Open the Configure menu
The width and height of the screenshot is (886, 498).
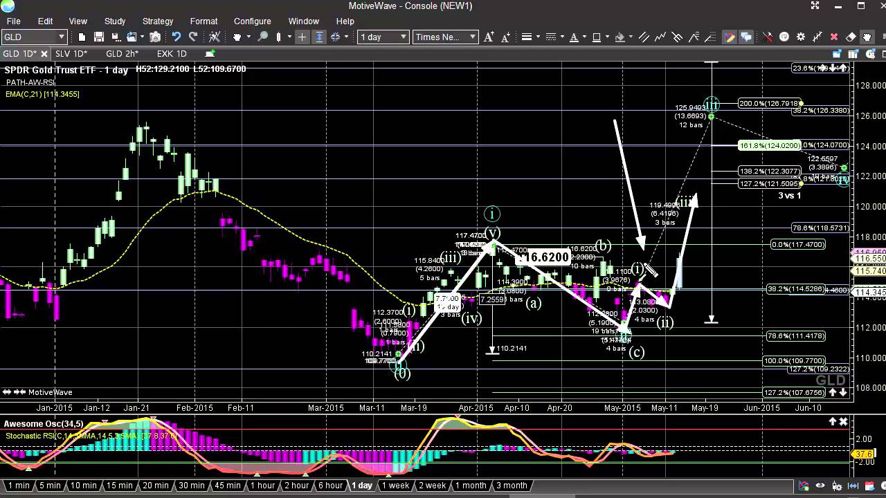252,21
